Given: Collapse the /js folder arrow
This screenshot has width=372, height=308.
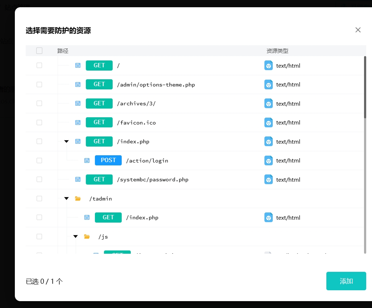Looking at the screenshot, I should tap(75, 236).
